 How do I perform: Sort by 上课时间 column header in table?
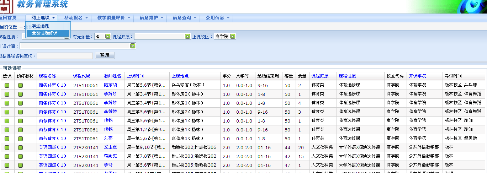point(136,76)
